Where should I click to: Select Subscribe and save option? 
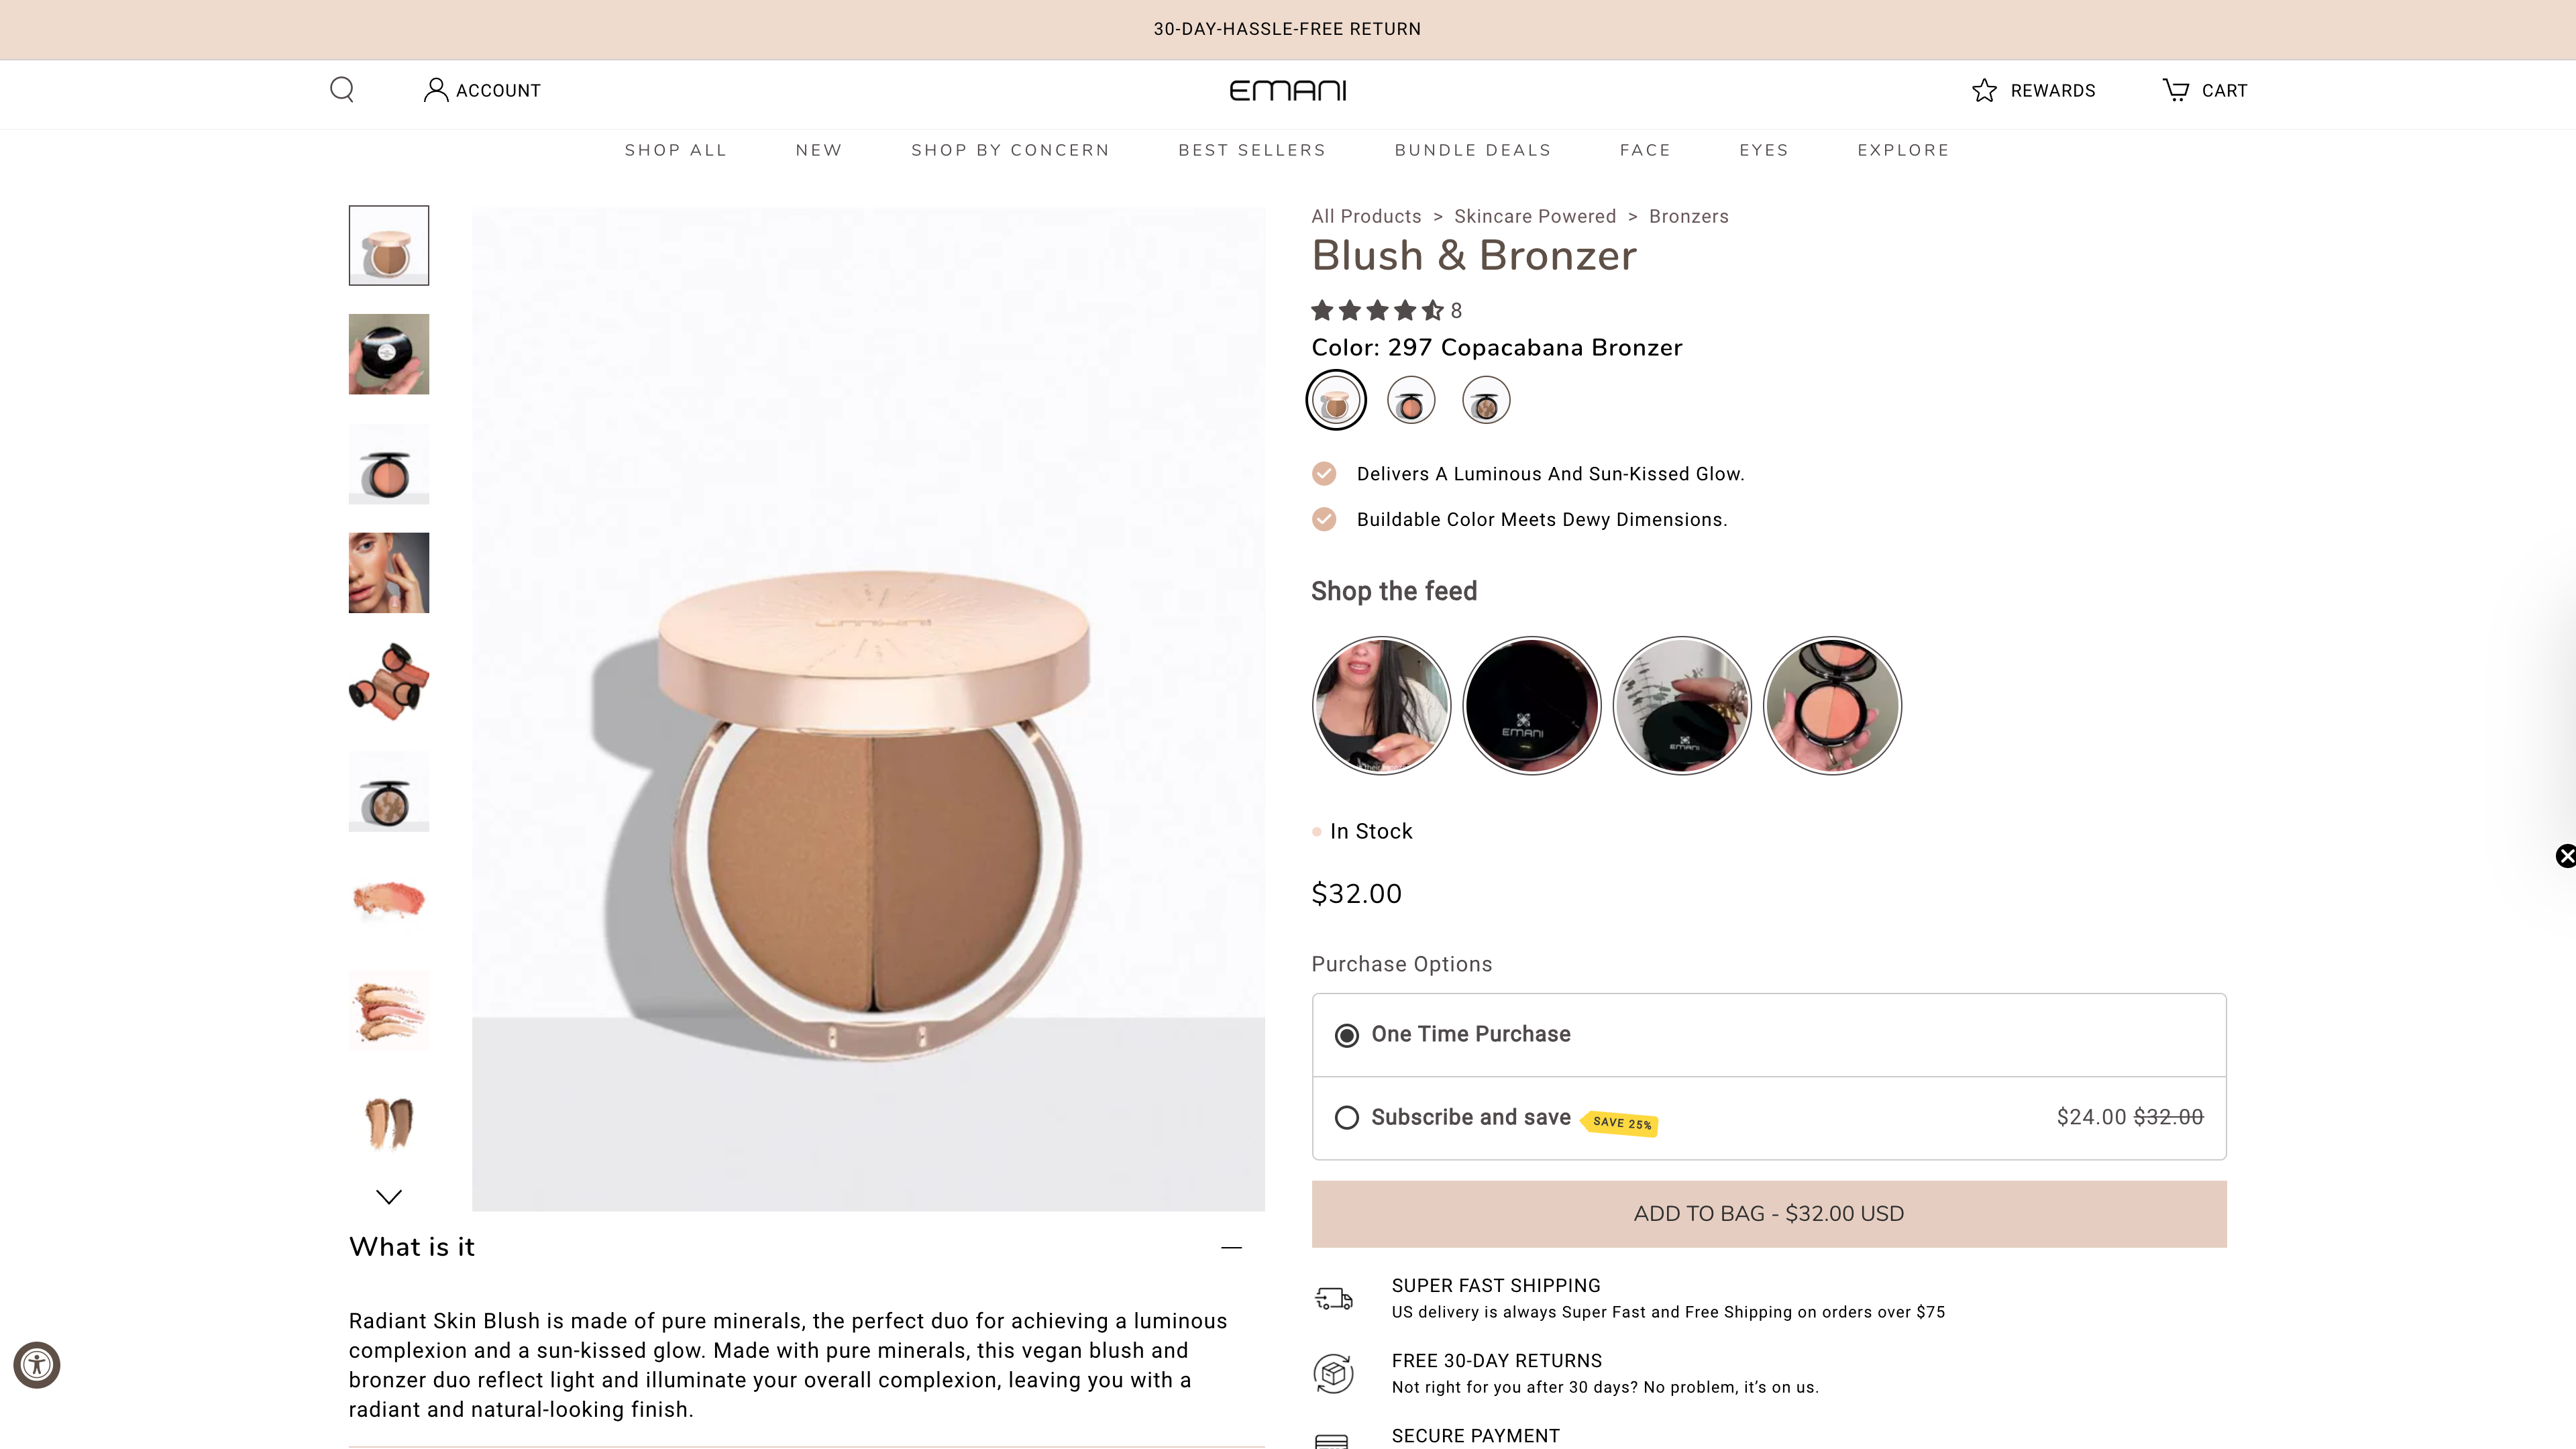1347,1117
